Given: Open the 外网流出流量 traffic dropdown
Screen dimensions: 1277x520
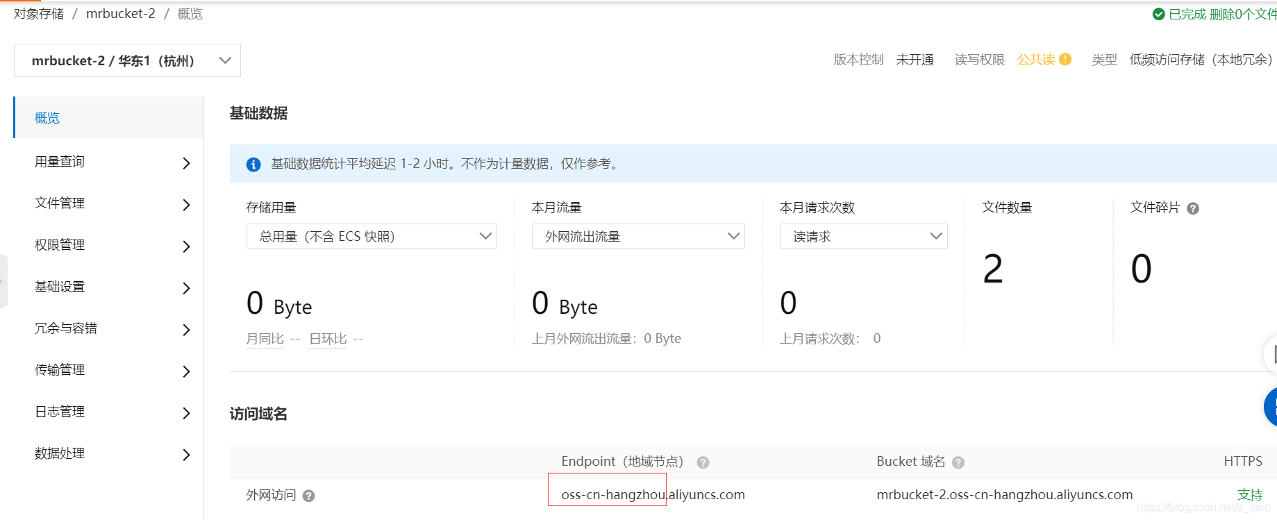Looking at the screenshot, I should (x=638, y=236).
